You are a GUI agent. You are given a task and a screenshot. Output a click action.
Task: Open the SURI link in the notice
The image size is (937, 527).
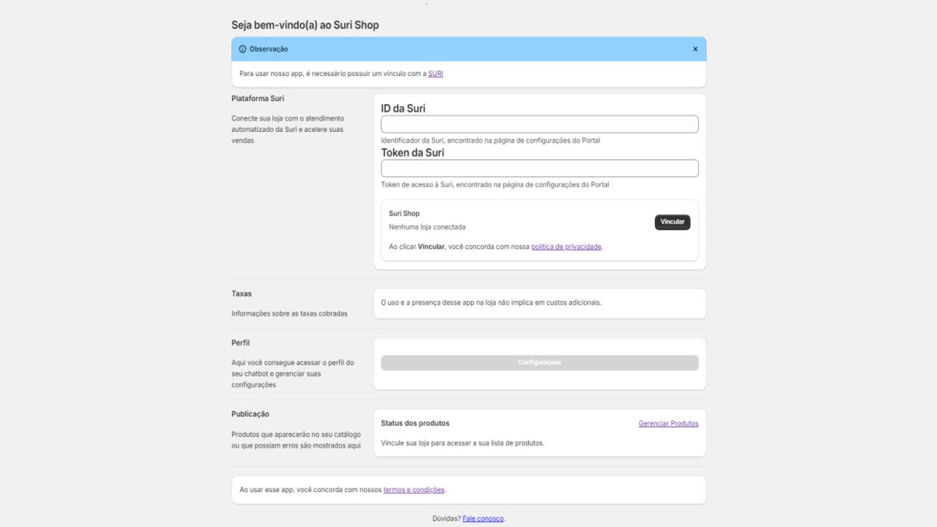[435, 73]
